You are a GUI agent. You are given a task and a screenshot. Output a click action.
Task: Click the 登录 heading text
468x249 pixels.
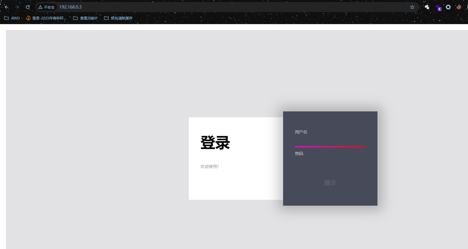click(215, 143)
